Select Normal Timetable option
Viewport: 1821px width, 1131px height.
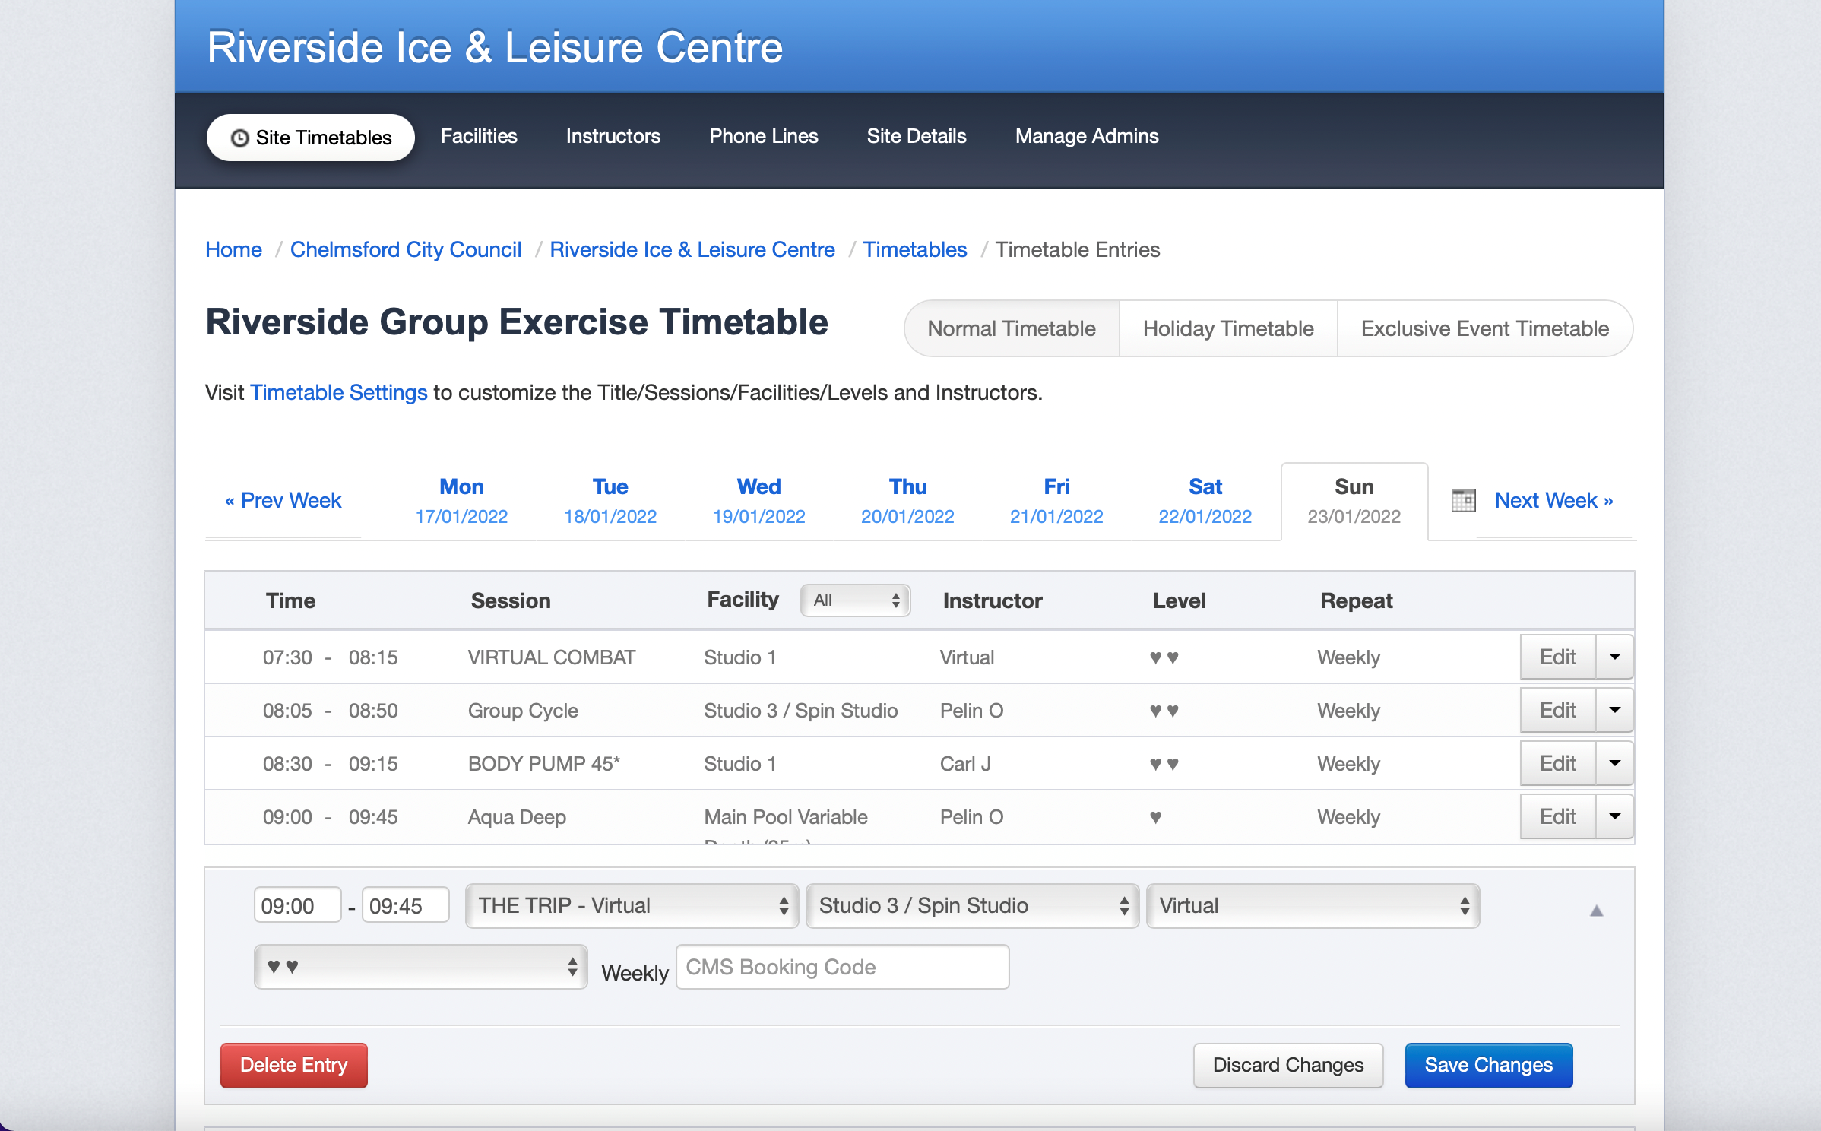1012,328
